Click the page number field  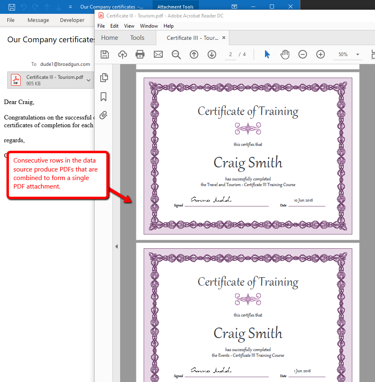(x=231, y=54)
